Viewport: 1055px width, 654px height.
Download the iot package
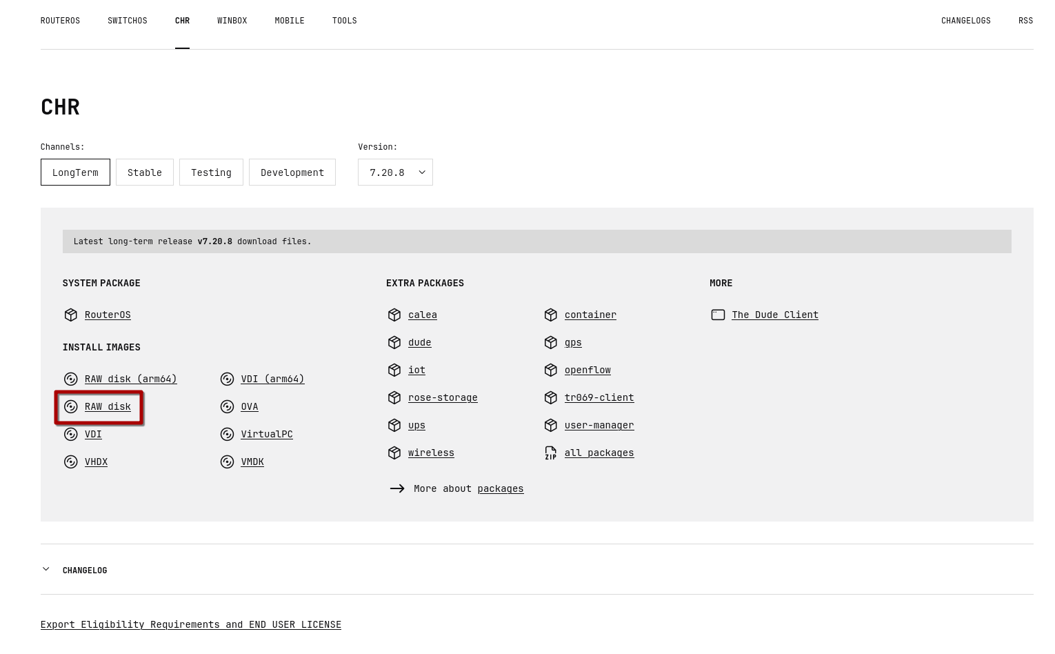[x=416, y=370]
